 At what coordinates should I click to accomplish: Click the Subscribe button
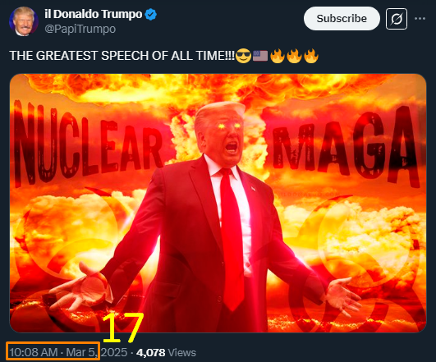tap(342, 19)
